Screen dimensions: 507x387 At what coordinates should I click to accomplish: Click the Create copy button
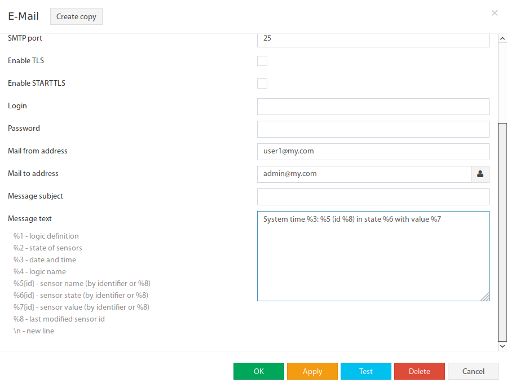[76, 16]
